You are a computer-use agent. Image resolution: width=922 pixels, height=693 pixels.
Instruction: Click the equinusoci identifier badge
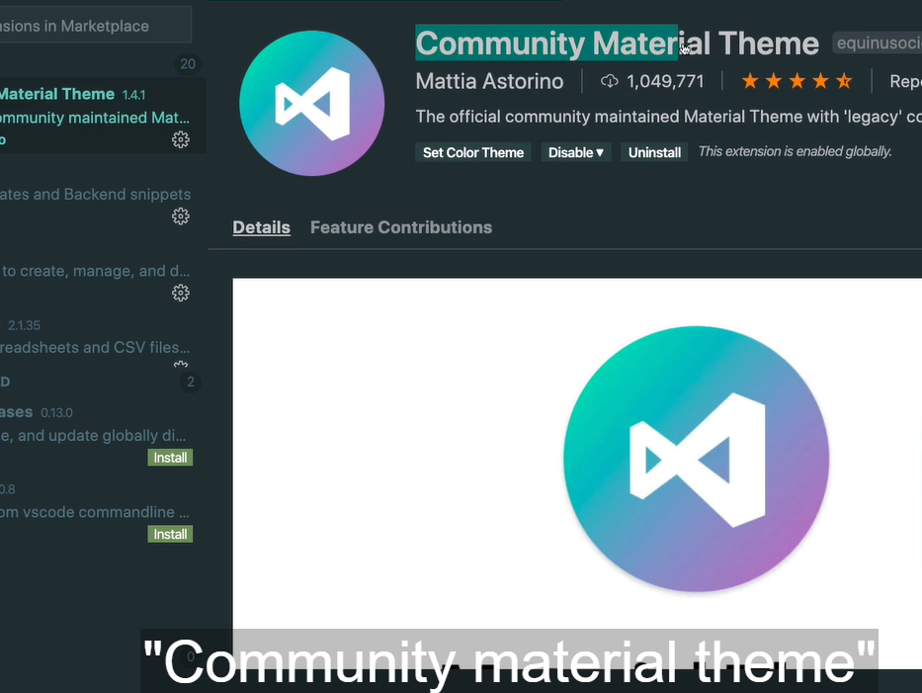[878, 43]
